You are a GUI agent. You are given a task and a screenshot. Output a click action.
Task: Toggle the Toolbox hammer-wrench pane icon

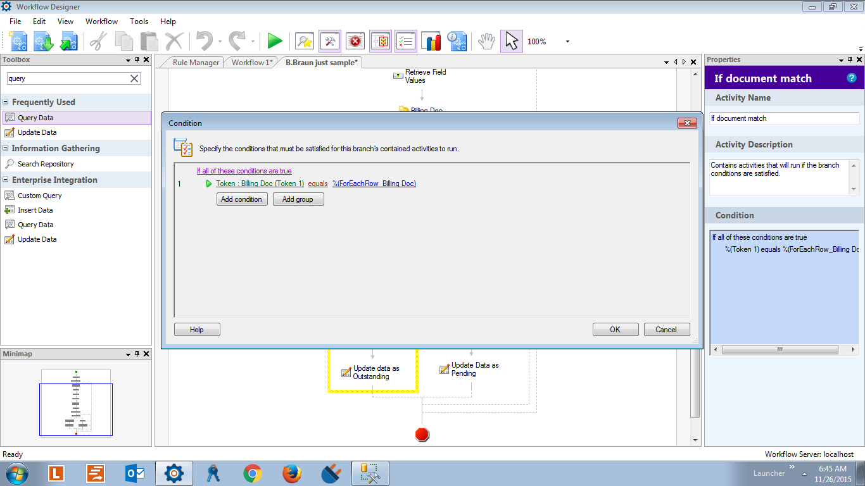point(330,41)
